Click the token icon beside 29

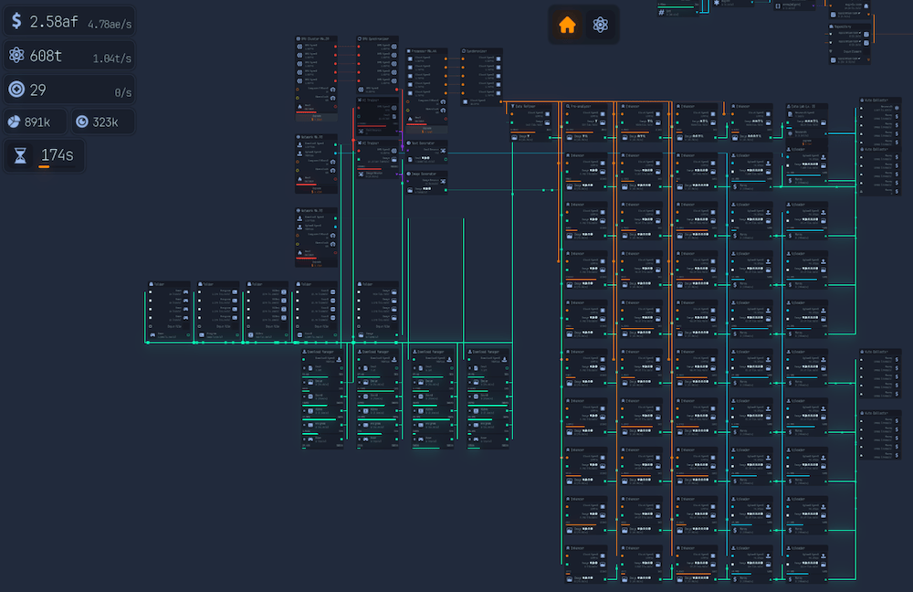16,90
